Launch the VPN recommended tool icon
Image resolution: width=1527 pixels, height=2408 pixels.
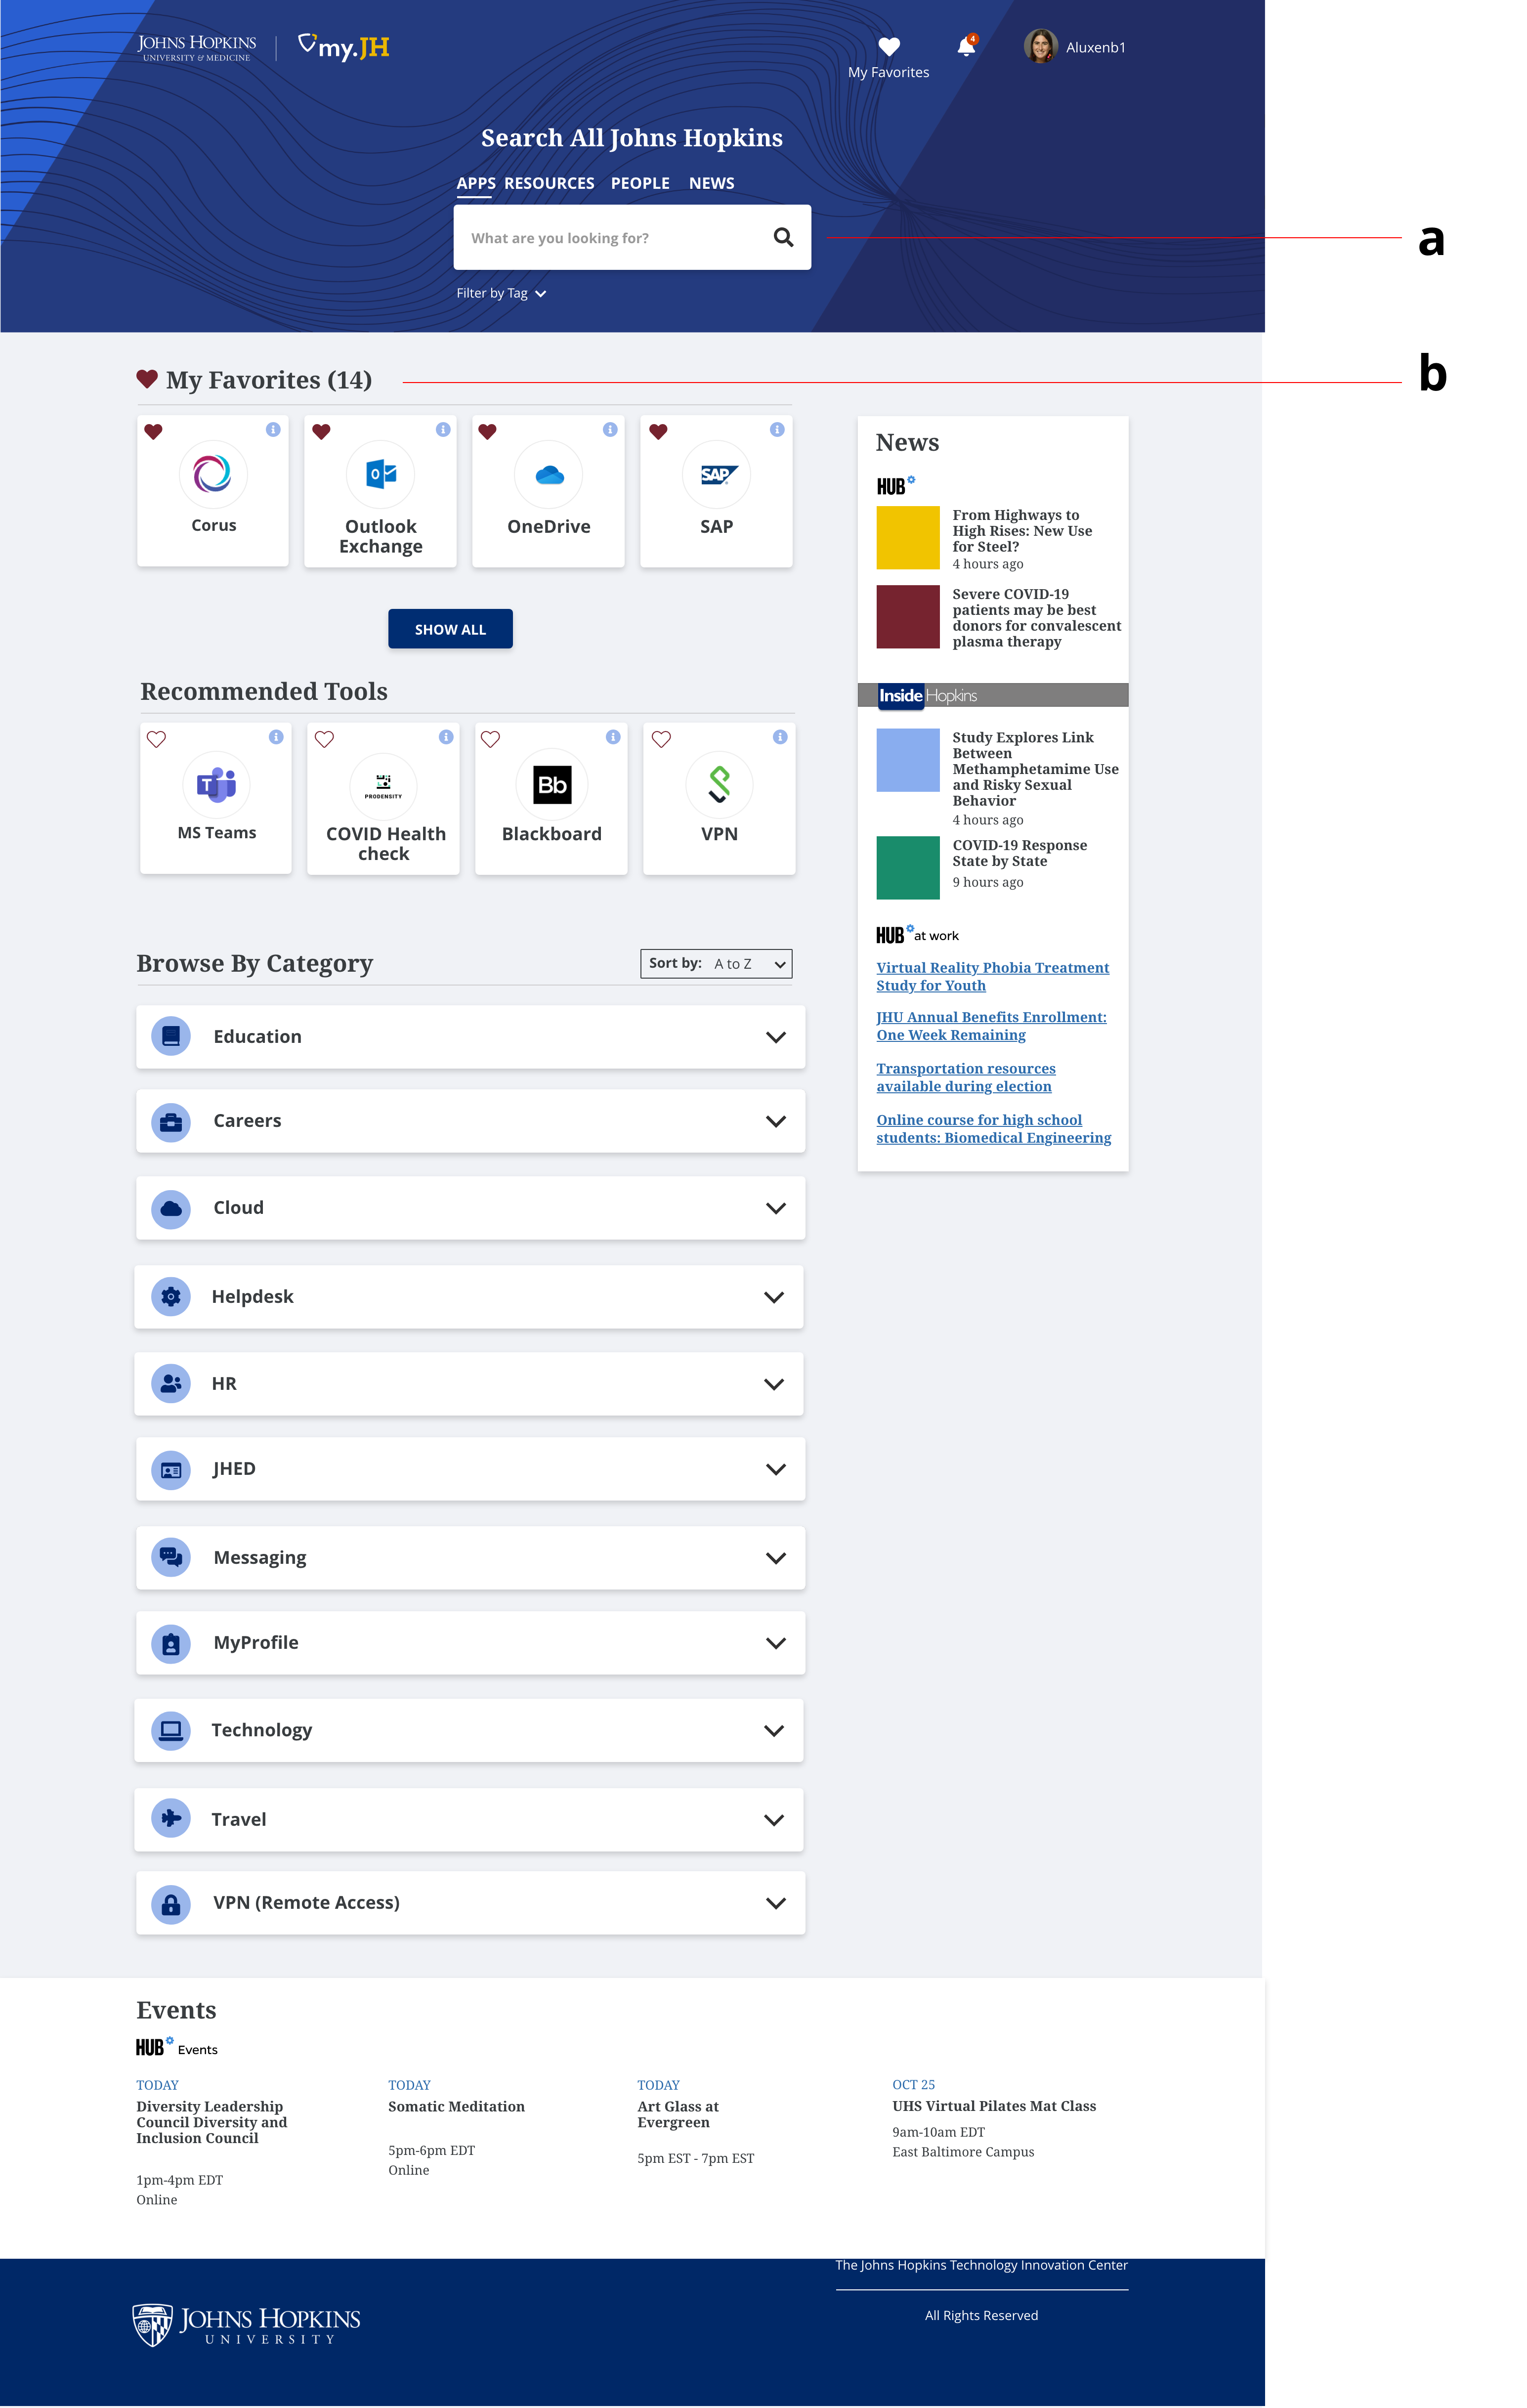point(719,785)
